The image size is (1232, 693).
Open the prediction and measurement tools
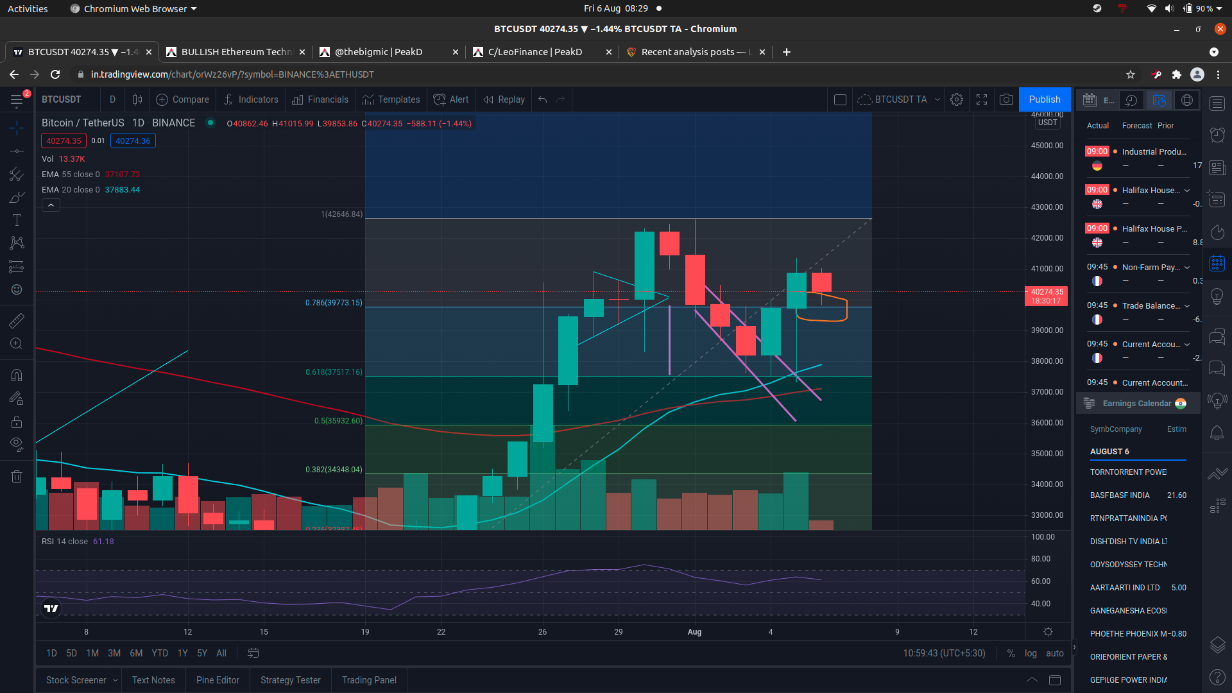click(17, 266)
